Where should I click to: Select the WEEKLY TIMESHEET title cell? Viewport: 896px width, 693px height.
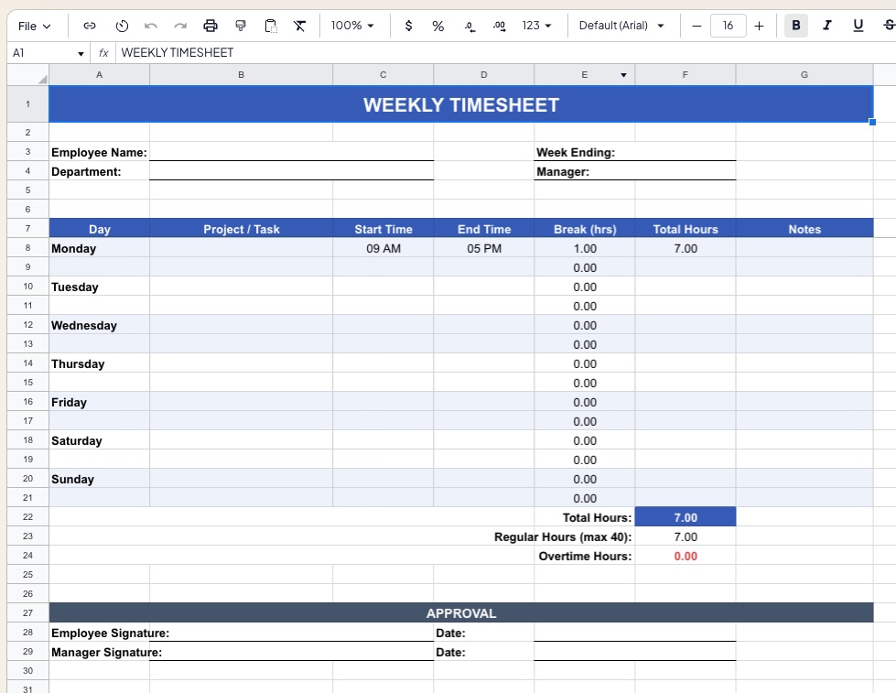click(x=461, y=104)
